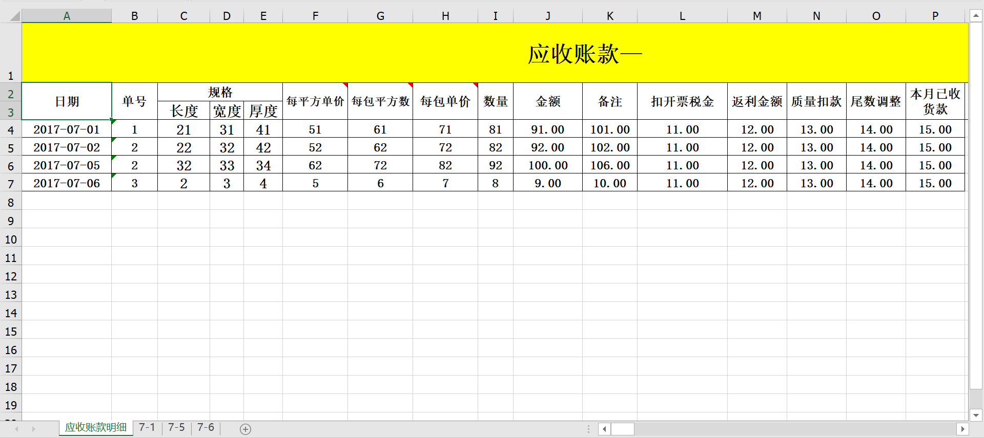Select the 尾数调整 header cell
The width and height of the screenshot is (984, 438).
[x=876, y=101]
